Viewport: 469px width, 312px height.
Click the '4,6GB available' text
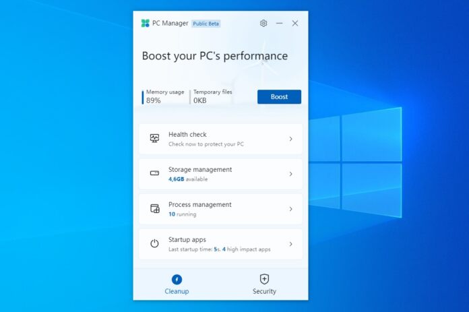[188, 179]
